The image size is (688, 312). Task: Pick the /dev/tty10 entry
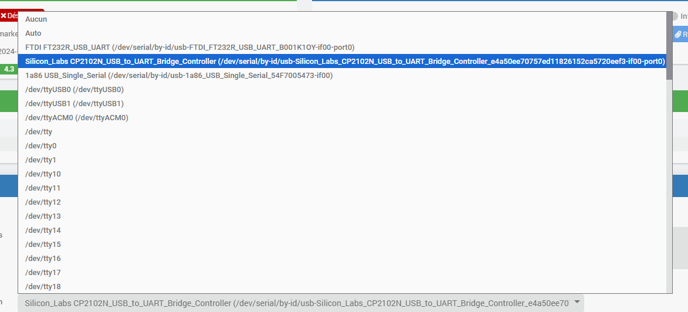coord(342,174)
